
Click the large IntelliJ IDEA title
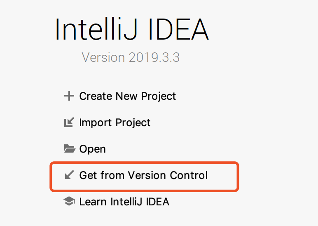pos(132,29)
